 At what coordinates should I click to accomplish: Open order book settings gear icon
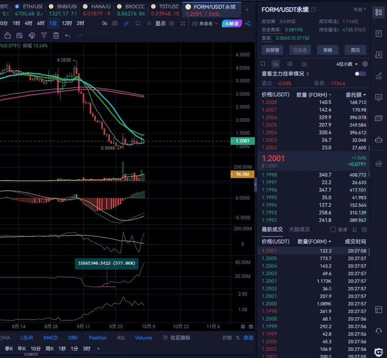click(x=365, y=64)
